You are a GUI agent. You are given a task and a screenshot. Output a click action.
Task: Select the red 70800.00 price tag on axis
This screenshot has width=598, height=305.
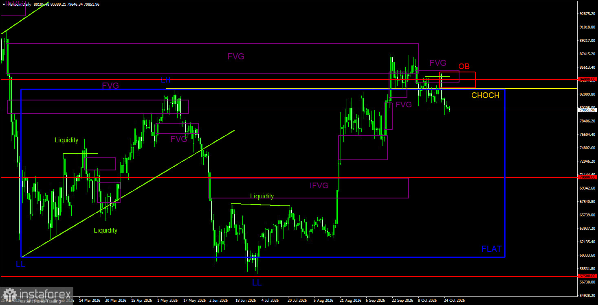click(587, 177)
